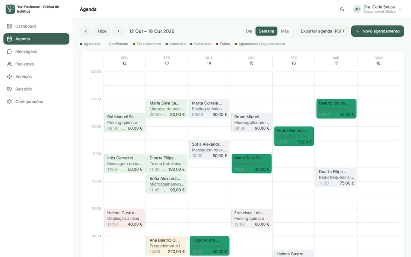Click the Configurações gear icon
The height and width of the screenshot is (257, 411).
(9, 102)
